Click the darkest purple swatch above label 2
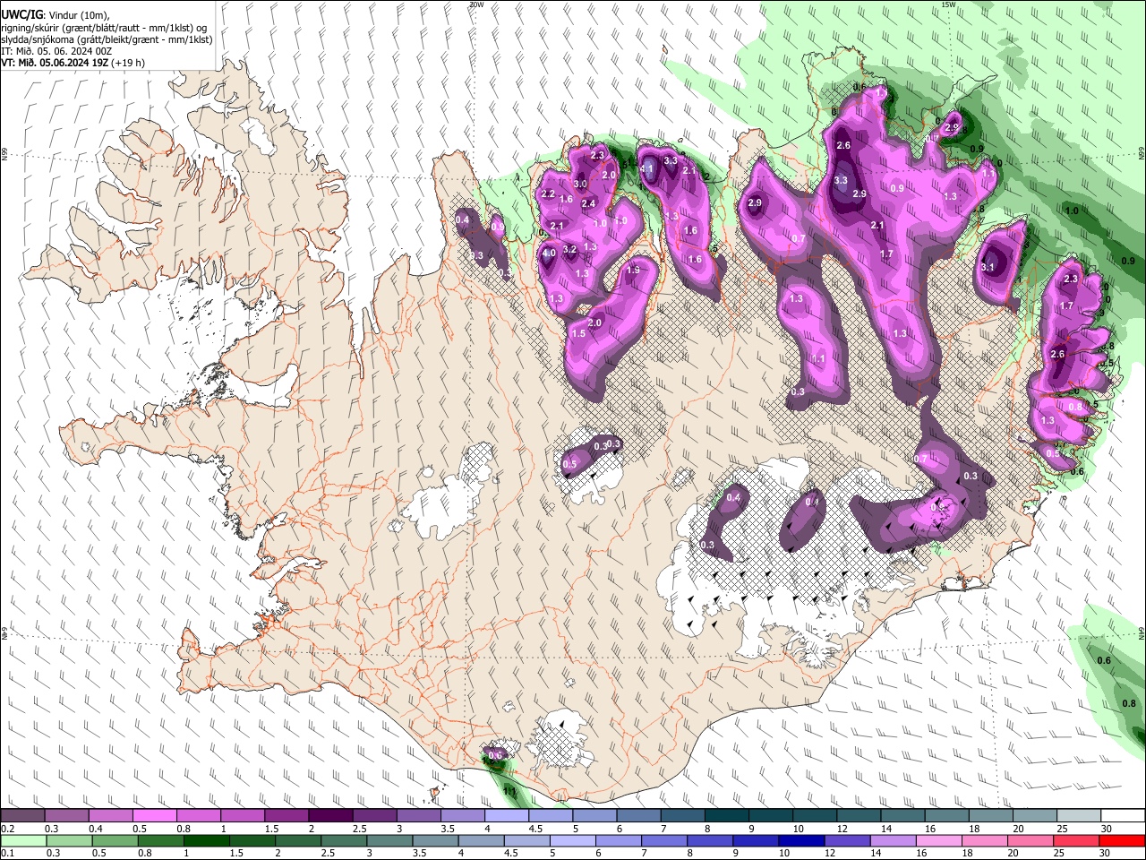 pyautogui.click(x=330, y=816)
